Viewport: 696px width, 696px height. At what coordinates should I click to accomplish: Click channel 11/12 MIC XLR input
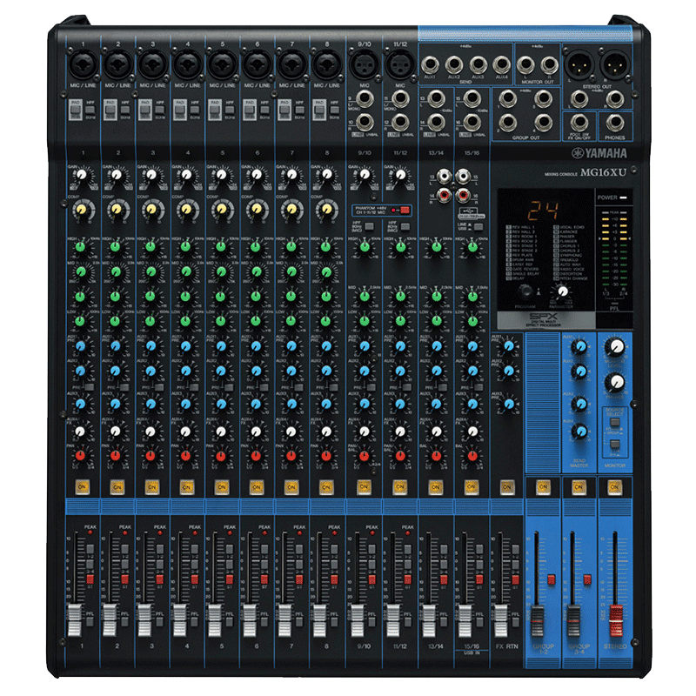pyautogui.click(x=400, y=64)
